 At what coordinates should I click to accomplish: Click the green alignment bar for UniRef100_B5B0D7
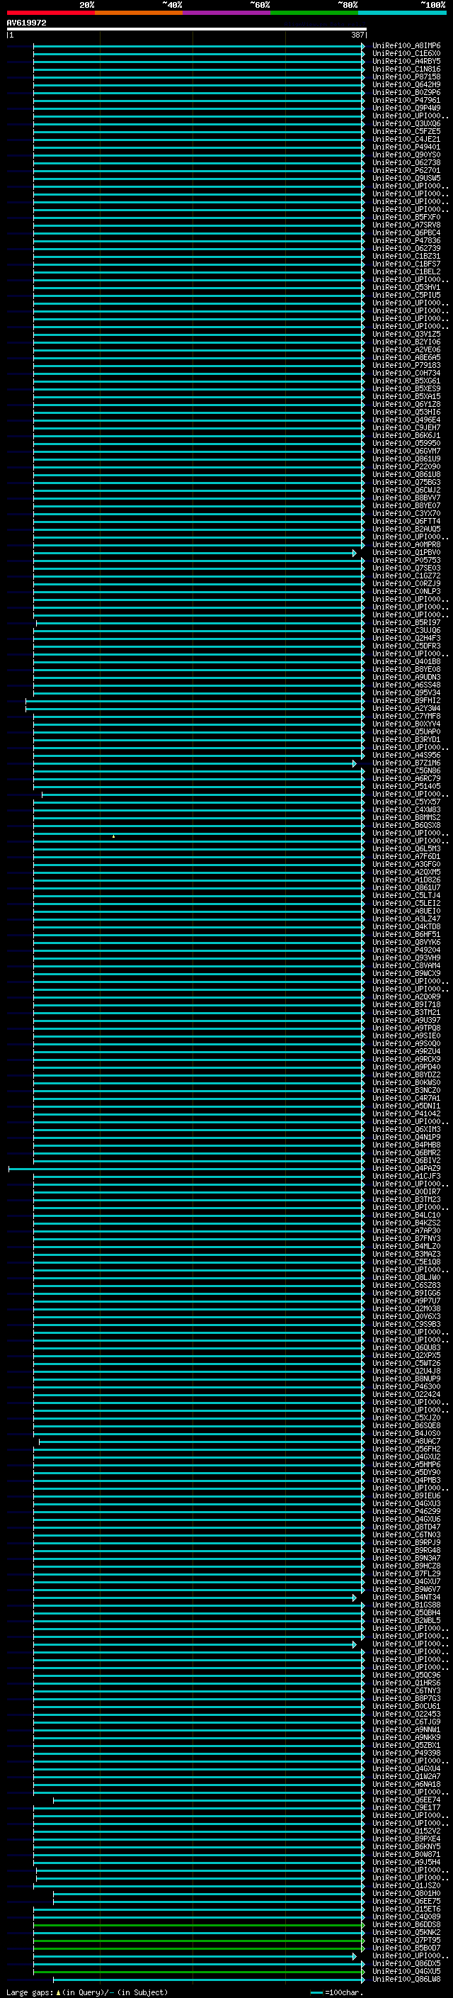(x=198, y=1948)
